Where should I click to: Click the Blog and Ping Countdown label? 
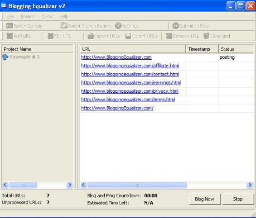coord(114,195)
